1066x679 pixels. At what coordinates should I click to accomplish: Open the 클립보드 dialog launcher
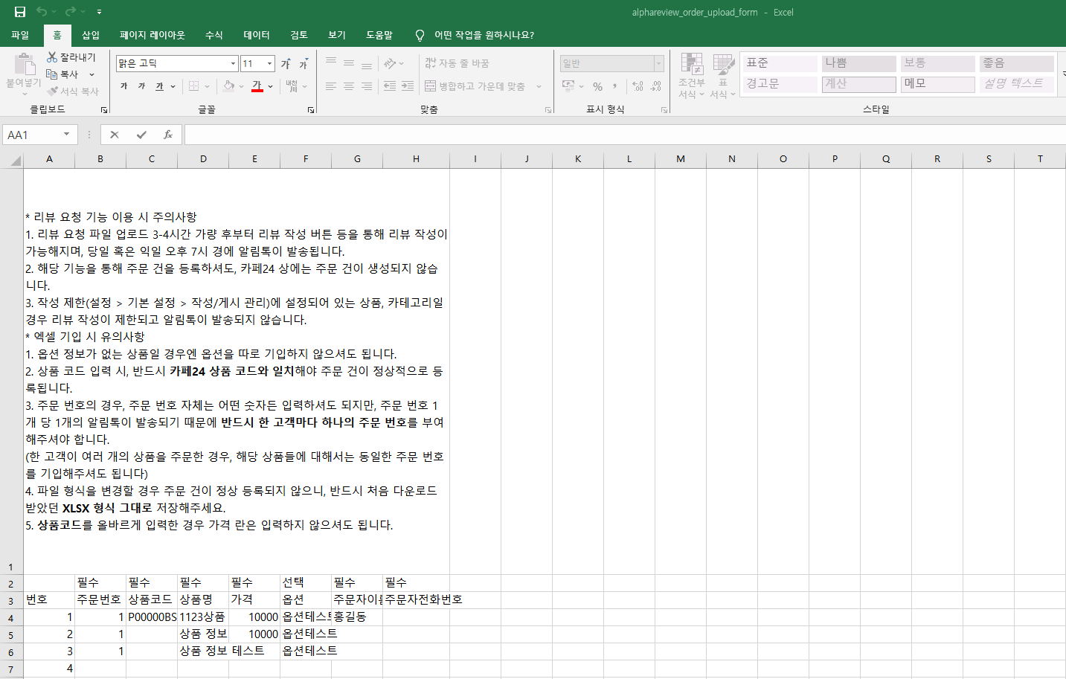coord(104,110)
